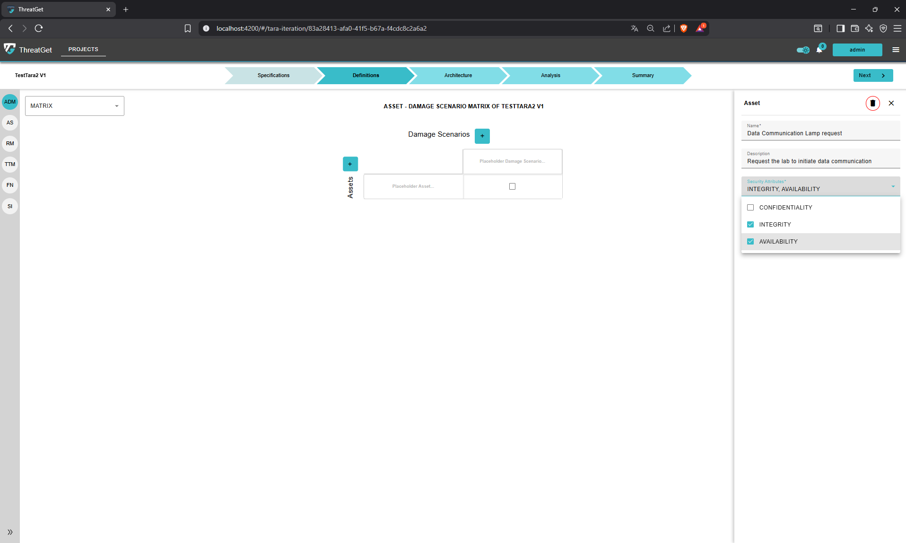Viewport: 906px width, 543px height.
Task: Edit the asset Description field
Action: coord(820,161)
